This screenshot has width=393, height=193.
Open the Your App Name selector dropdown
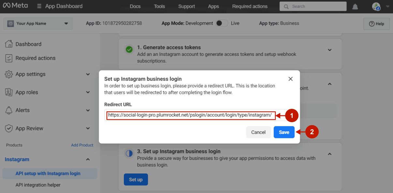pyautogui.click(x=38, y=23)
